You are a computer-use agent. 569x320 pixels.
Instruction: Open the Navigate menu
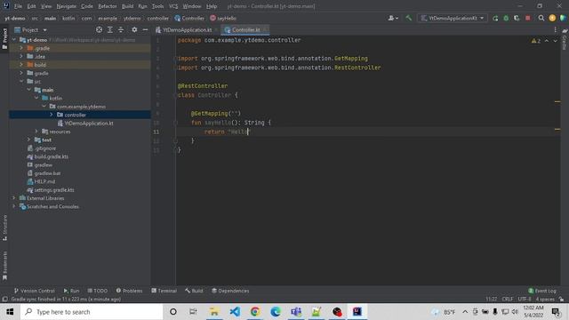pyautogui.click(x=67, y=6)
